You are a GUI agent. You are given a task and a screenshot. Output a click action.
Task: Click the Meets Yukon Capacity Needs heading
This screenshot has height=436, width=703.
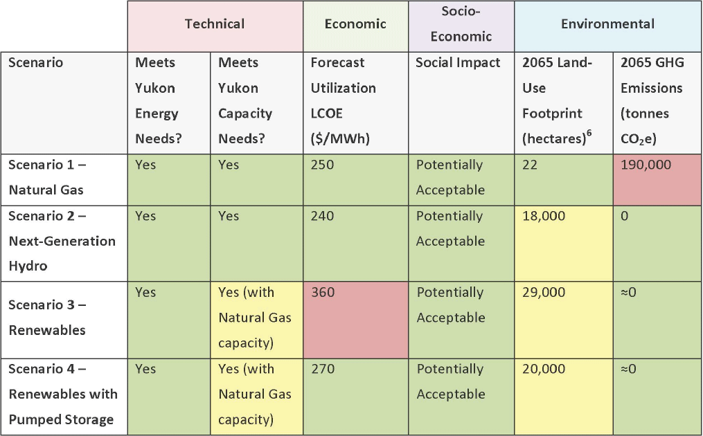(x=245, y=100)
